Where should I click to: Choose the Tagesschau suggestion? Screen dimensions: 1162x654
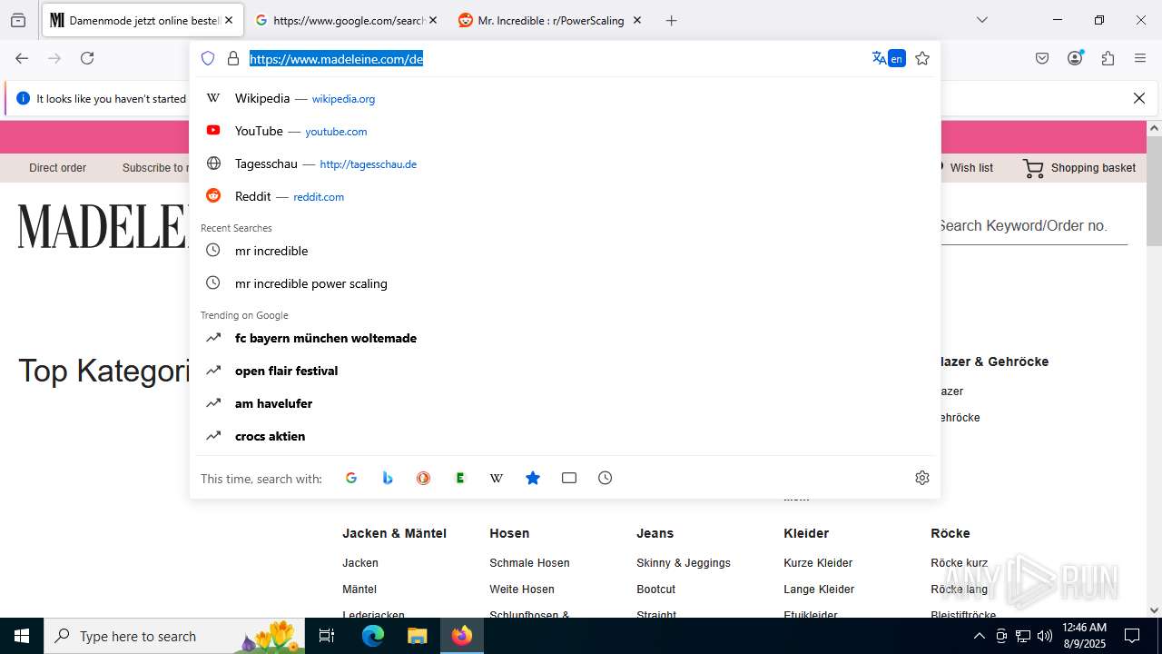pos(565,163)
